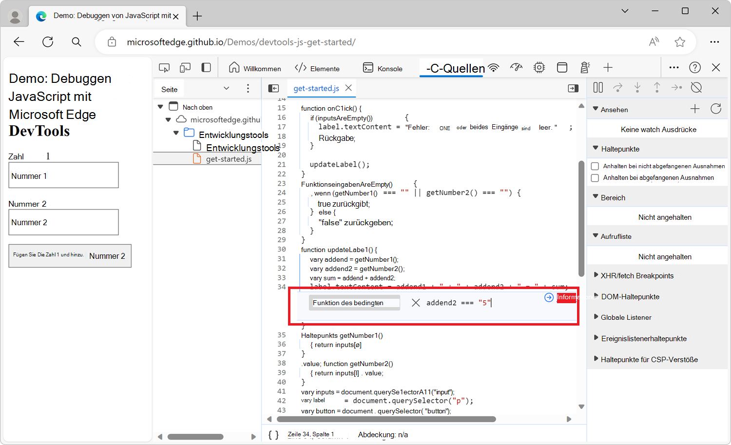
Task: Collapse the Bereich section
Action: coord(596,196)
